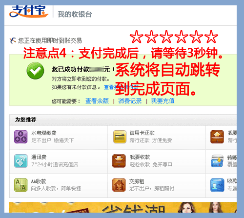The image size is (244, 218).
Task: Select the 水电煤缴费 title text
Action: coord(44,133)
